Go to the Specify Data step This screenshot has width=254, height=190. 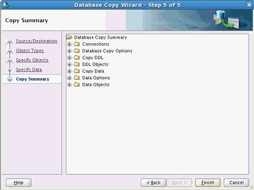29,69
